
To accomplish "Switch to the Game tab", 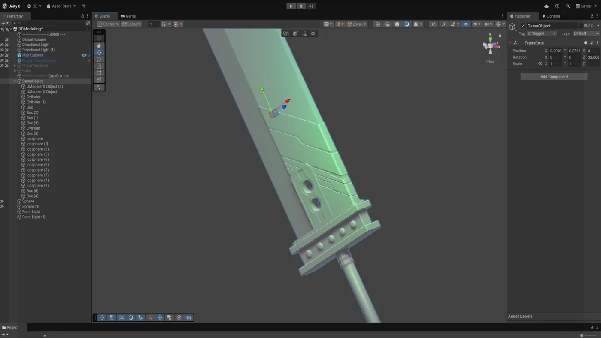I will 128,16.
